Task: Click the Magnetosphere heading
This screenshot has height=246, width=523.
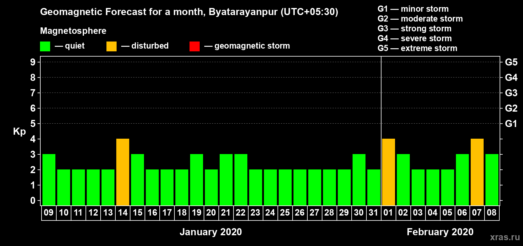Action: 73,31
